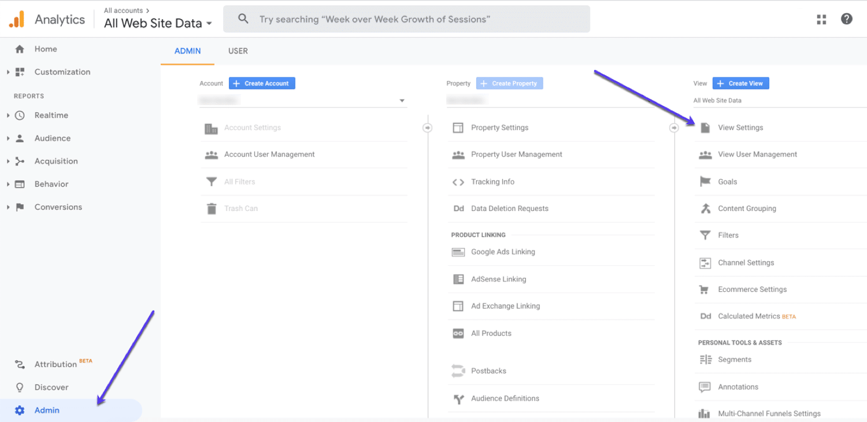Open the Help question mark icon
Screen dimensions: 867x422
click(x=847, y=19)
